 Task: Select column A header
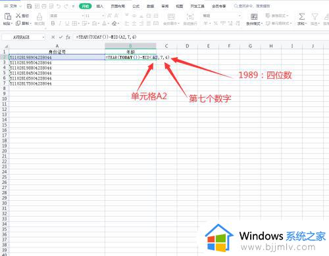click(57, 46)
